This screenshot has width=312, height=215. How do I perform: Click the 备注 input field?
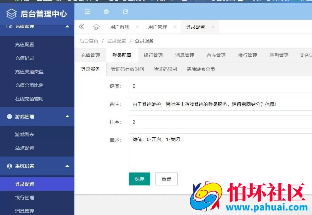pos(220,104)
